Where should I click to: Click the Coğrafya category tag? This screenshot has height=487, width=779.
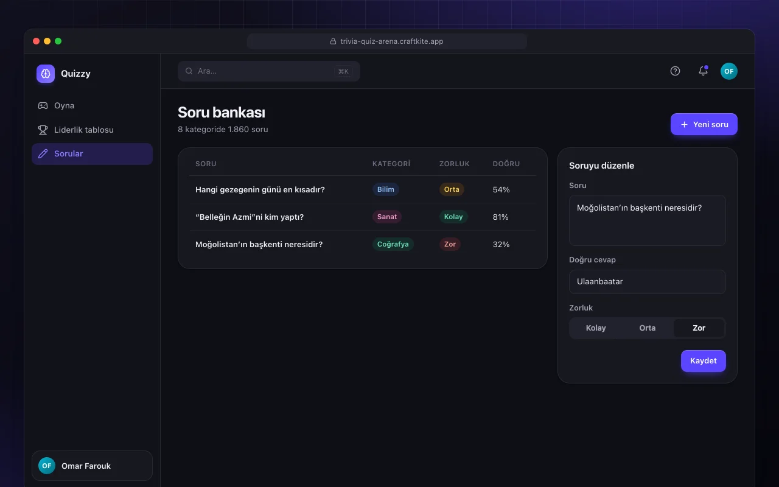pos(393,244)
